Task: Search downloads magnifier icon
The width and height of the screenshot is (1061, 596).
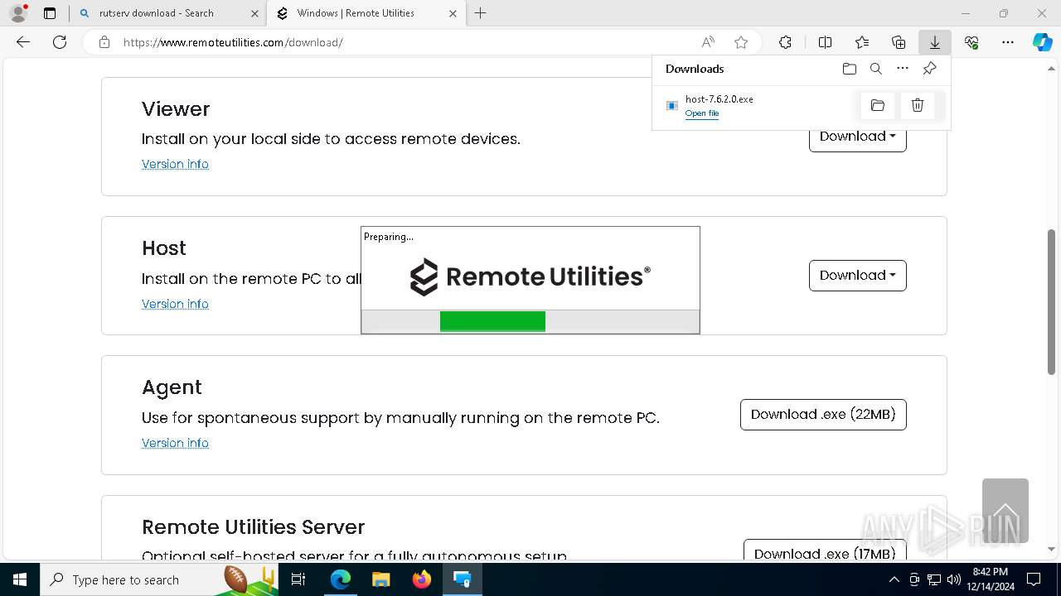Action: pos(876,69)
